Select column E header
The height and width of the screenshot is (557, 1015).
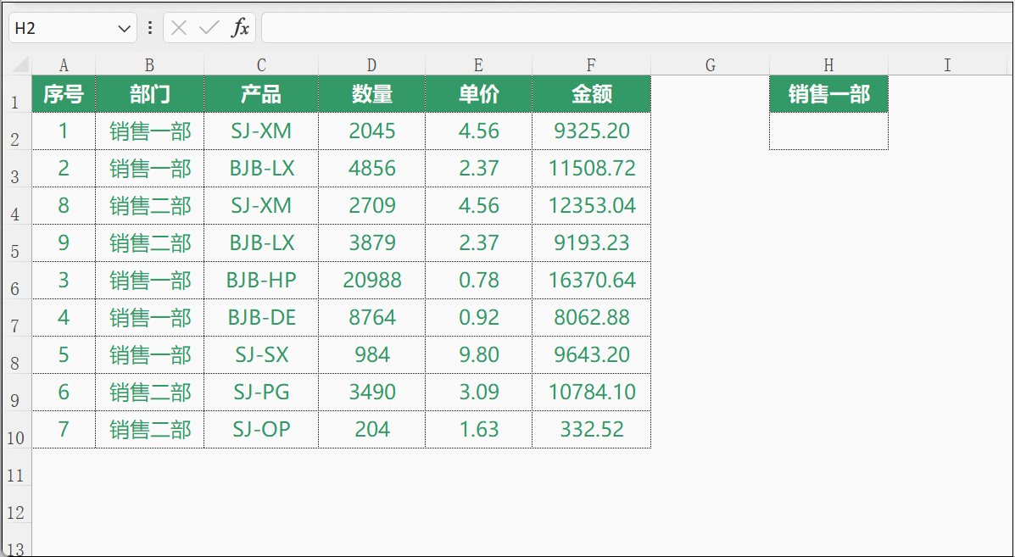click(478, 64)
